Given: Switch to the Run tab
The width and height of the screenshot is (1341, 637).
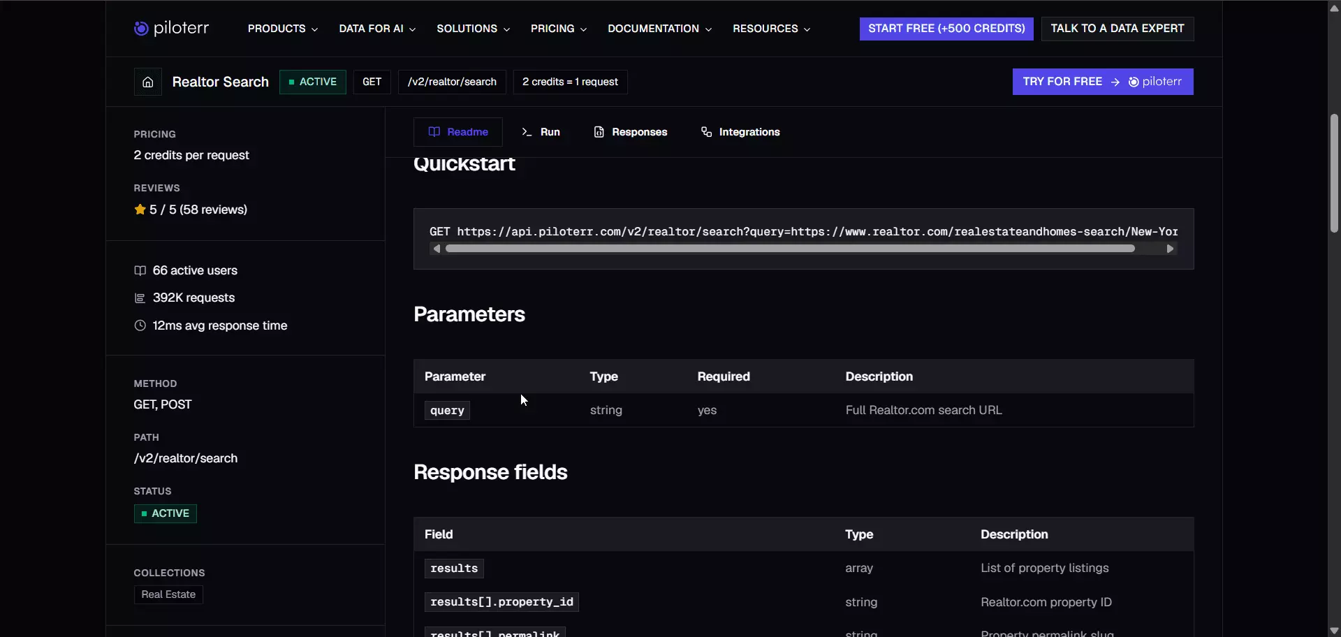Looking at the screenshot, I should click(541, 132).
